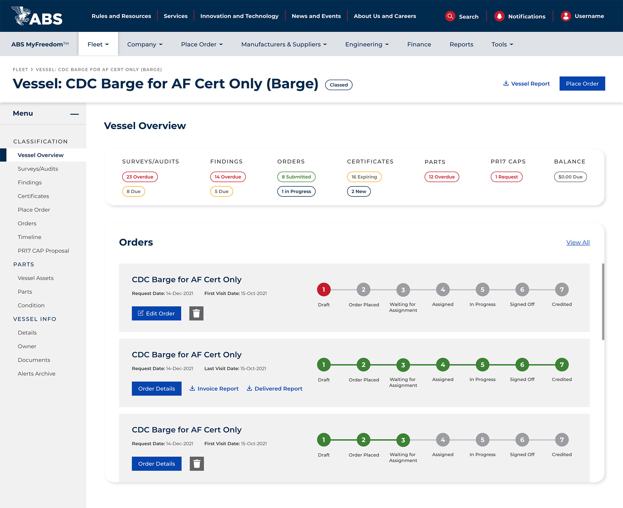Click the ABS MyFreedom label
623x508 pixels.
click(40, 44)
